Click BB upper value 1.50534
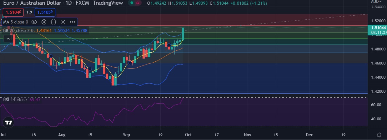 61,30
